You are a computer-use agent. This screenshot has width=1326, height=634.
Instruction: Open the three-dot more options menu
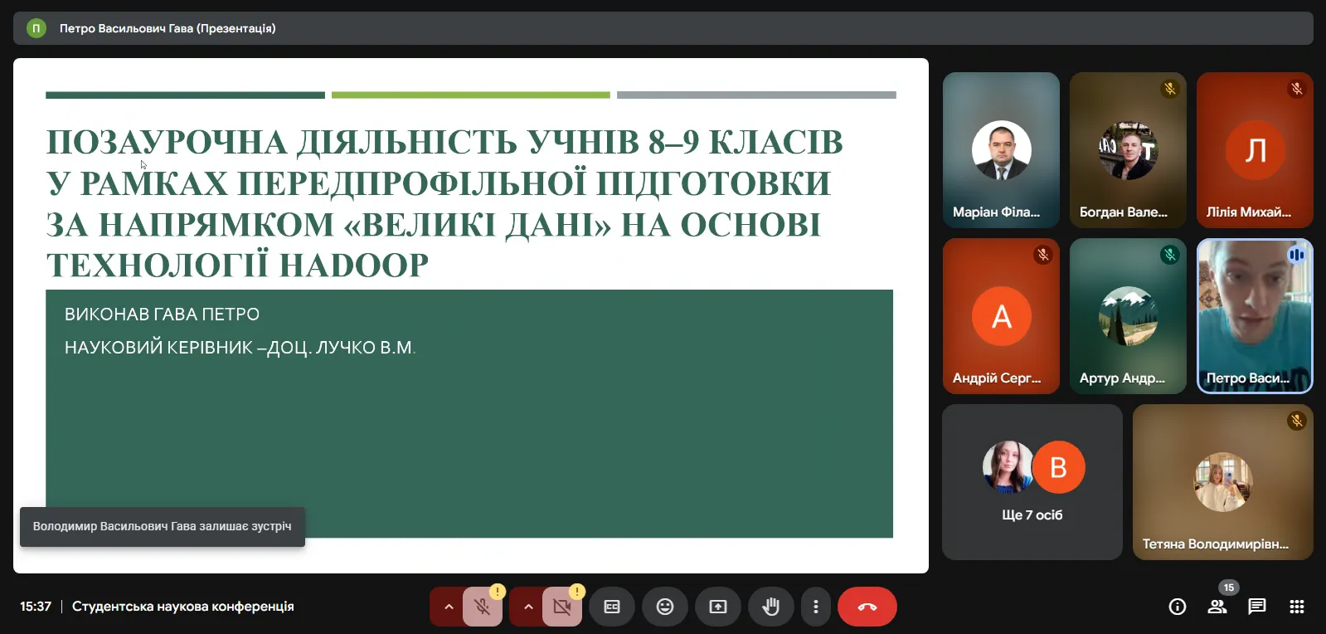[x=816, y=607]
